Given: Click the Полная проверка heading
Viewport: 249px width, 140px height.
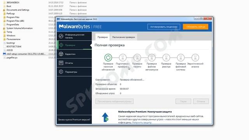Looking at the screenshot, I should click(x=110, y=45).
